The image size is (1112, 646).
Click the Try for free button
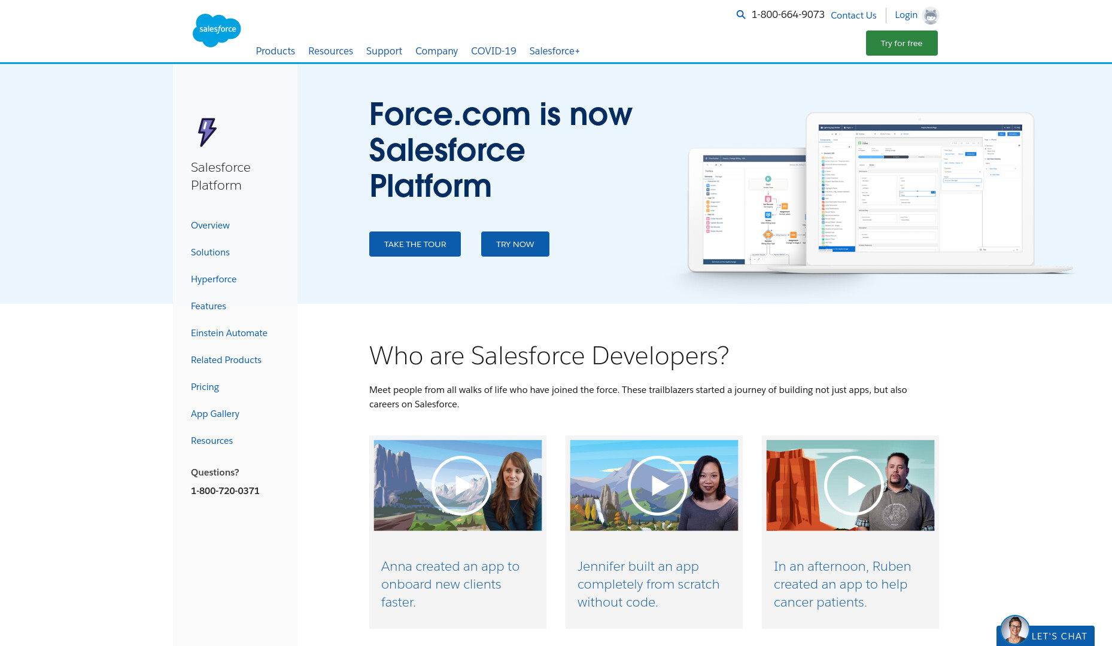[901, 43]
